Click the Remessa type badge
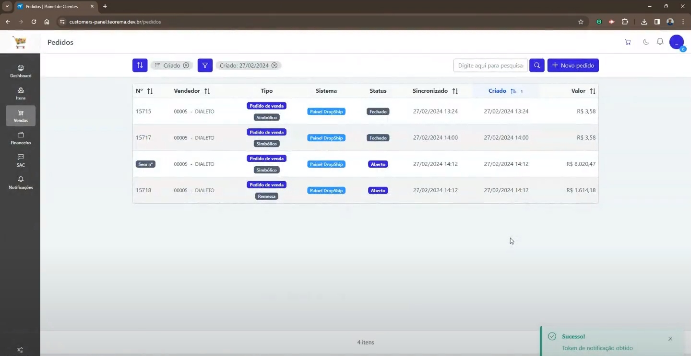 pyautogui.click(x=267, y=196)
